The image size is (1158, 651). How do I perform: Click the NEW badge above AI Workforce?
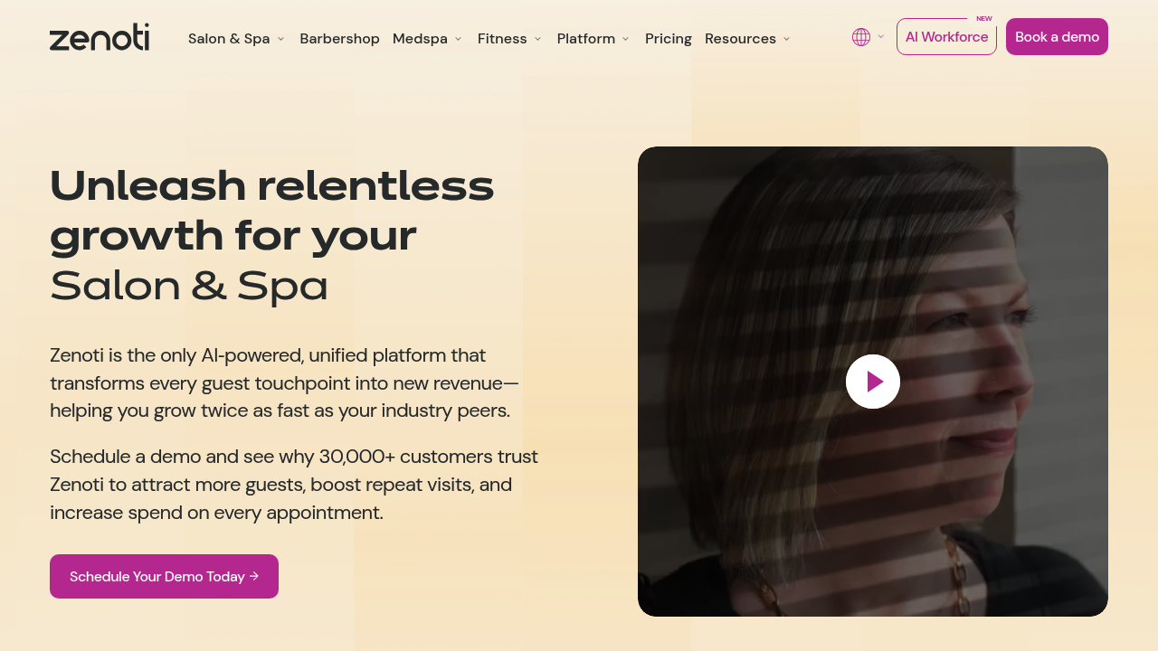click(984, 17)
